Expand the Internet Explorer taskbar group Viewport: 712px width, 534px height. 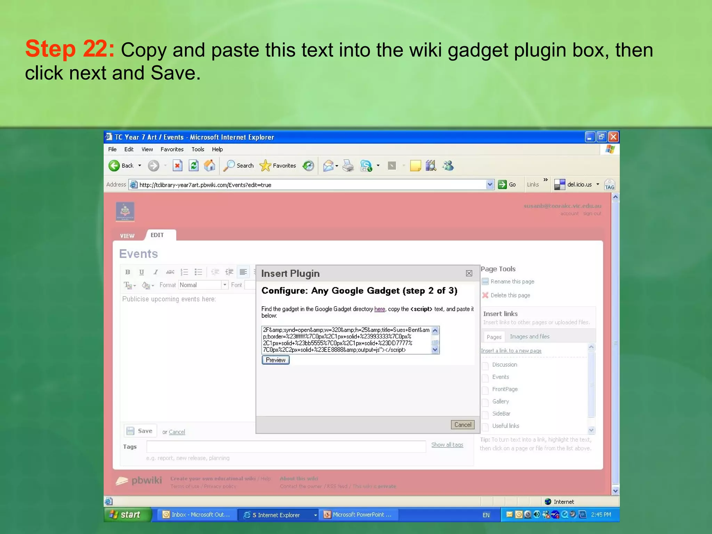coord(315,515)
